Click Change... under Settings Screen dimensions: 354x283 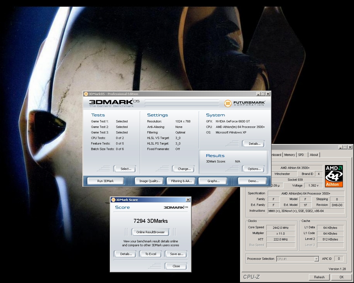[184, 169]
